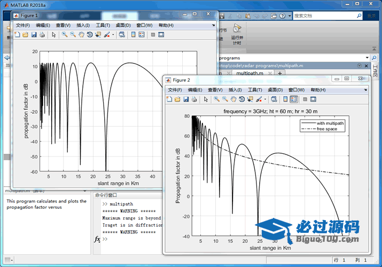Enable Rotate 3D tool in Figure 2
The height and width of the screenshot is (267, 382).
(x=241, y=99)
